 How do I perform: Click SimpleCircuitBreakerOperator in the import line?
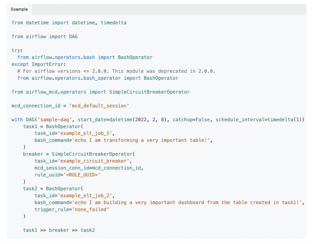pyautogui.click(x=149, y=92)
